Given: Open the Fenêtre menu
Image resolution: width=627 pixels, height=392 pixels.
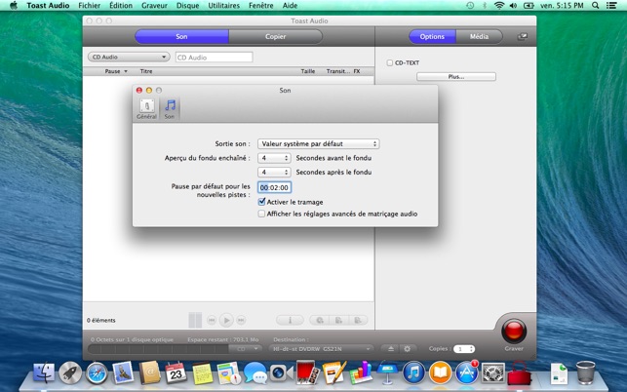Looking at the screenshot, I should 260,5.
